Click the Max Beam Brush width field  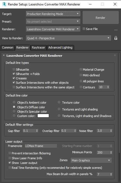(x=103, y=174)
